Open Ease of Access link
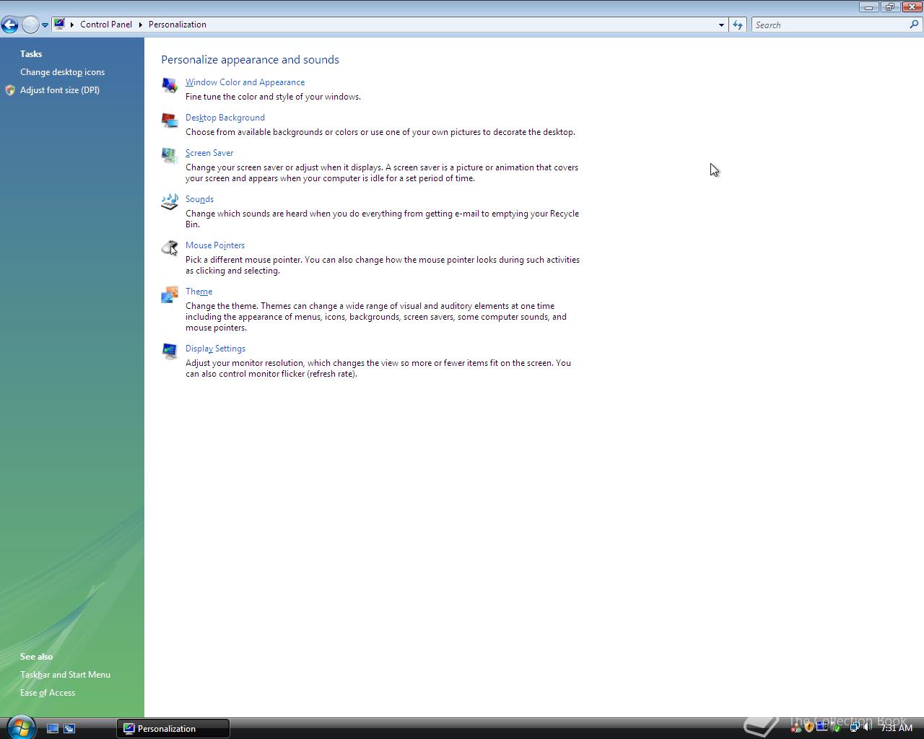This screenshot has height=739, width=924. pyautogui.click(x=48, y=693)
